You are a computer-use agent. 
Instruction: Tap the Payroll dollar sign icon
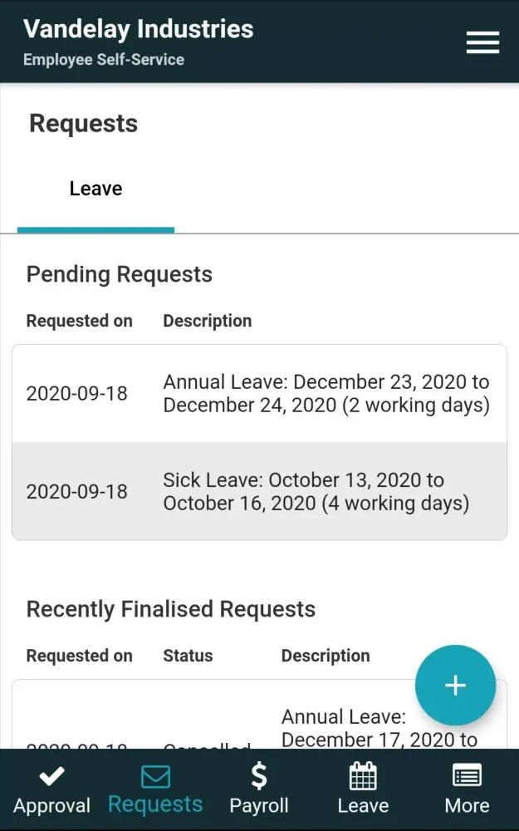259,776
